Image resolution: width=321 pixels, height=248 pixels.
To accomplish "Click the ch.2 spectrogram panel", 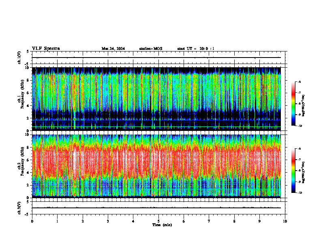I will (156, 166).
